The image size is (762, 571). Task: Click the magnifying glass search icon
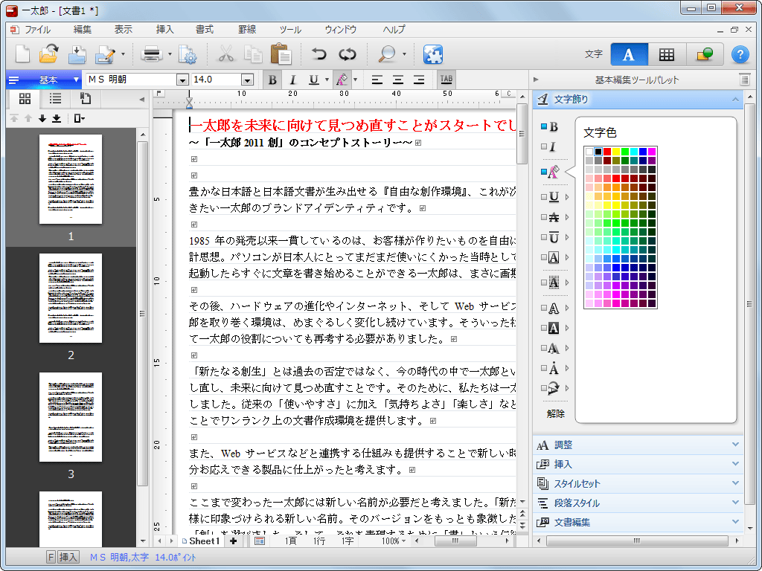click(387, 54)
